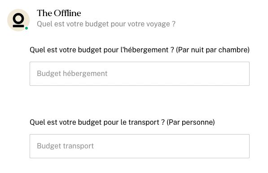
Task: Place cursor at right end of hébergement field
Action: (x=246, y=74)
